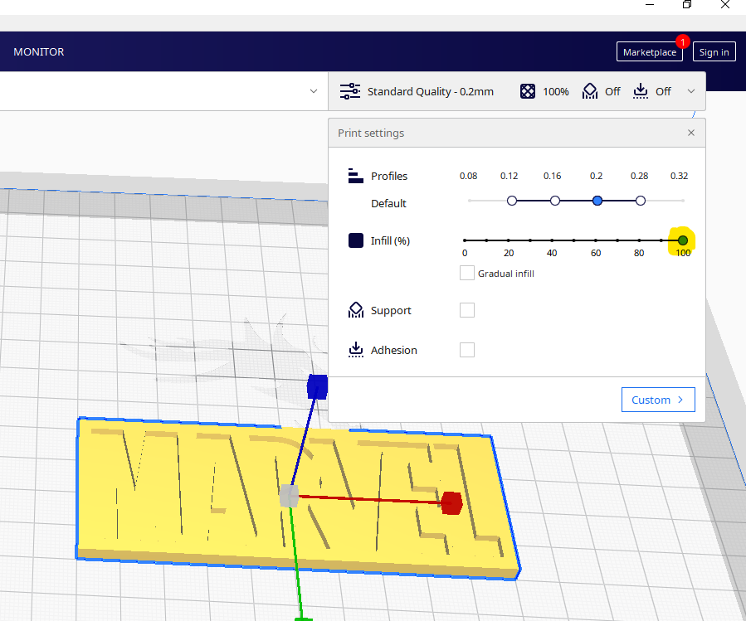Set infill slider to the 0 tick
This screenshot has height=621, width=746.
[x=465, y=240]
